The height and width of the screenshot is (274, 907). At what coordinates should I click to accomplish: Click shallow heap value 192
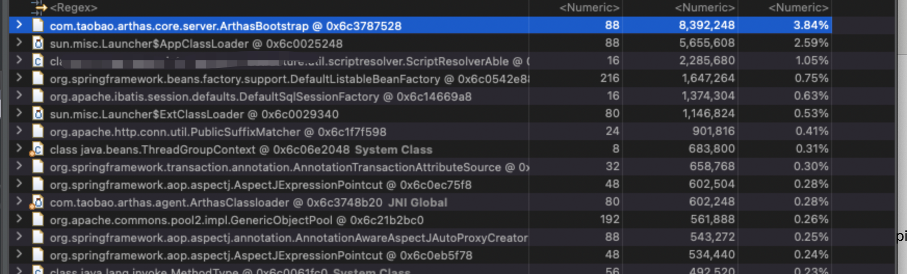[x=610, y=219]
